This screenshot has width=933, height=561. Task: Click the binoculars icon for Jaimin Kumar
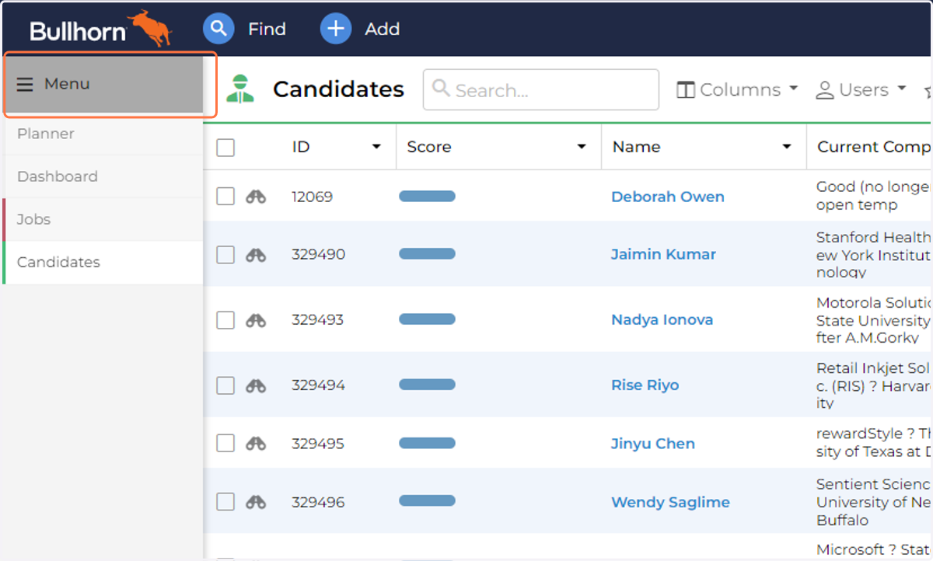256,254
